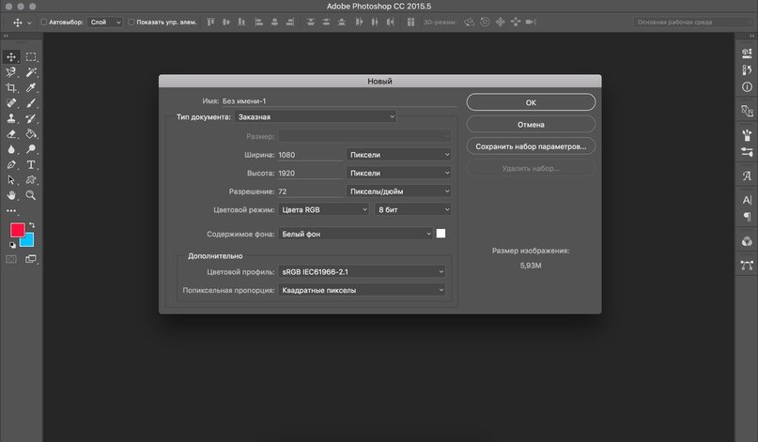Select the Eyedropper tool
The height and width of the screenshot is (442, 758).
coord(31,88)
